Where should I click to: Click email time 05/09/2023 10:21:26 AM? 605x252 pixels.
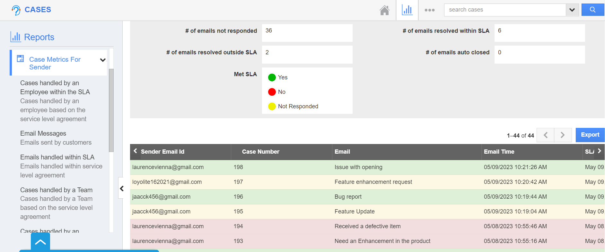pos(515,167)
